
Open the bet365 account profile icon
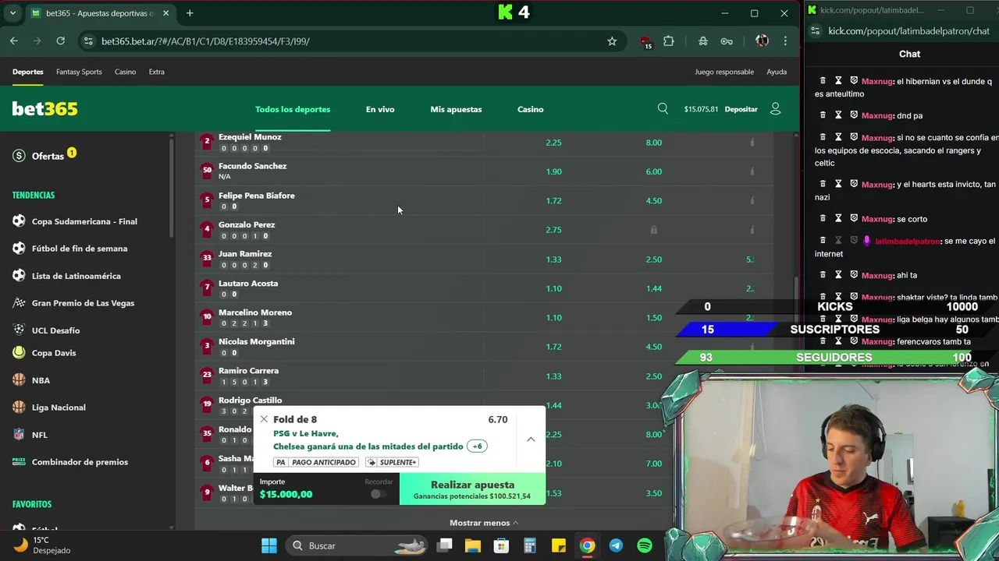[775, 109]
